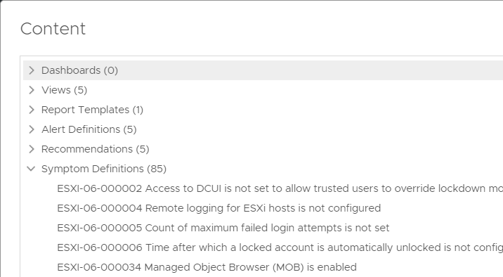
Task: Click the Alert Definitions (5) label
Action: coord(89,129)
